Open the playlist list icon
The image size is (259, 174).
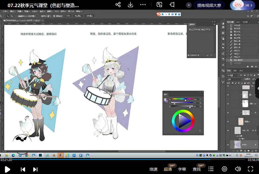(211, 169)
